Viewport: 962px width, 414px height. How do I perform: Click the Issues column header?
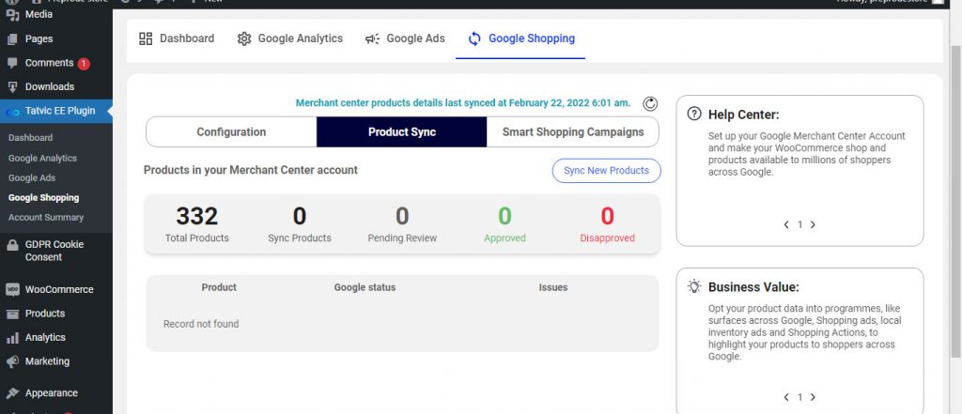tap(553, 287)
